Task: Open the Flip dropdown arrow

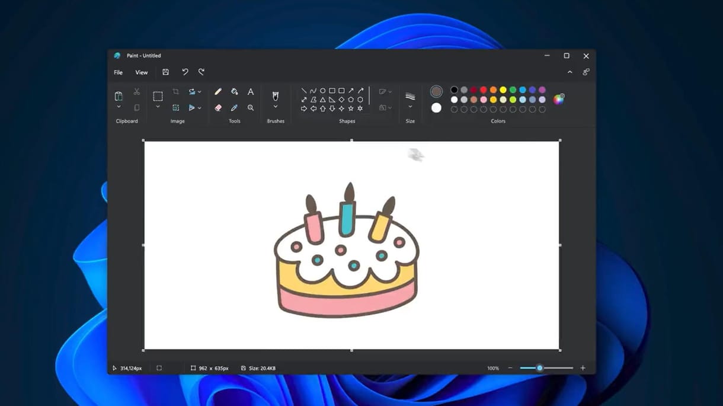Action: tap(200, 108)
